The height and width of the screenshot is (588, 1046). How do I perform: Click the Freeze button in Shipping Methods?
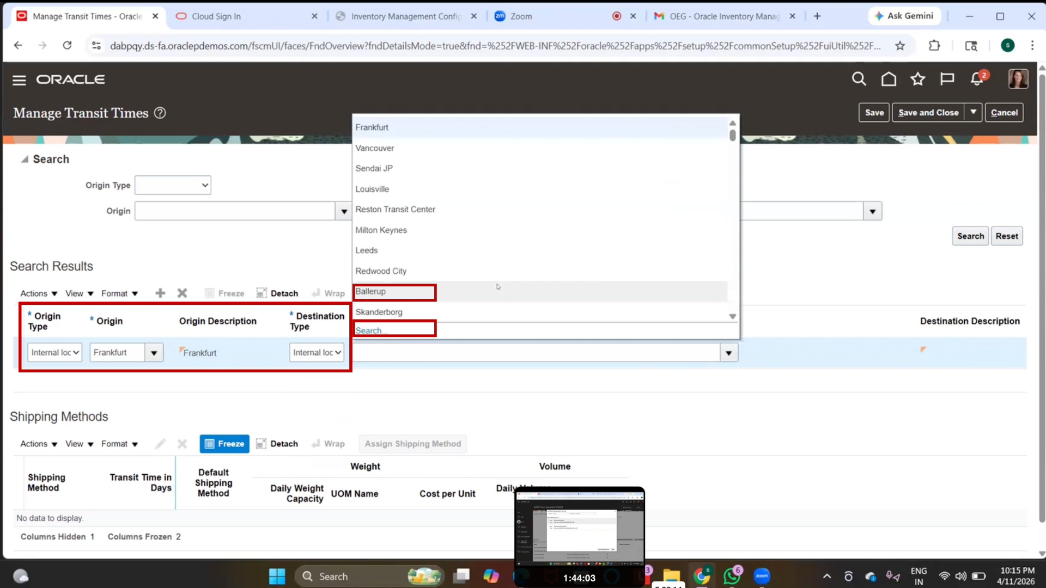coord(224,444)
